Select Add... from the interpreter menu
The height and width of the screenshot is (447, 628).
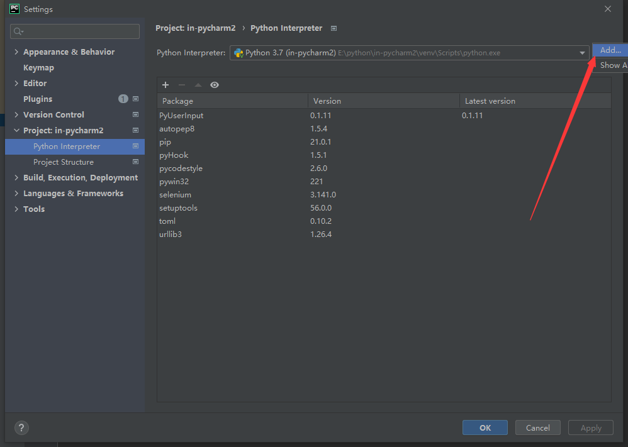pos(610,50)
